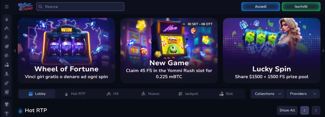
Task: Click the 7Bit Casino logo
Action: (25, 7)
